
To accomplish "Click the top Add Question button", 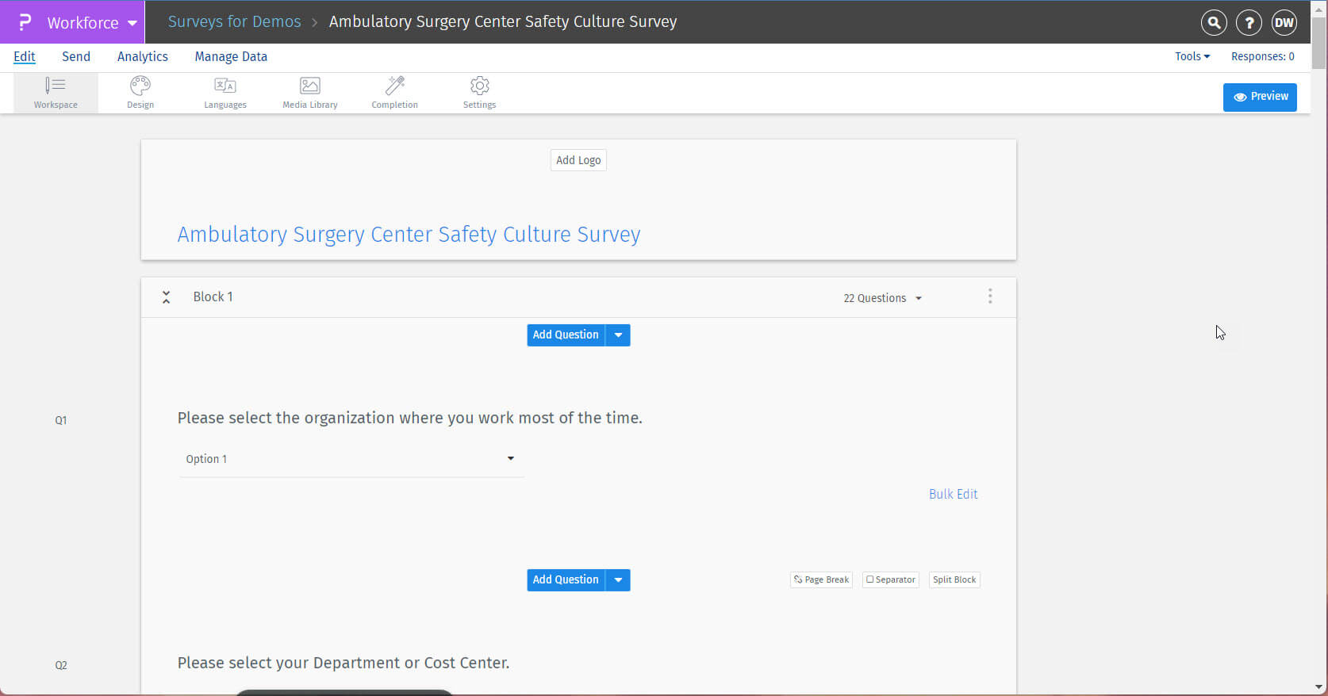I will pos(566,335).
